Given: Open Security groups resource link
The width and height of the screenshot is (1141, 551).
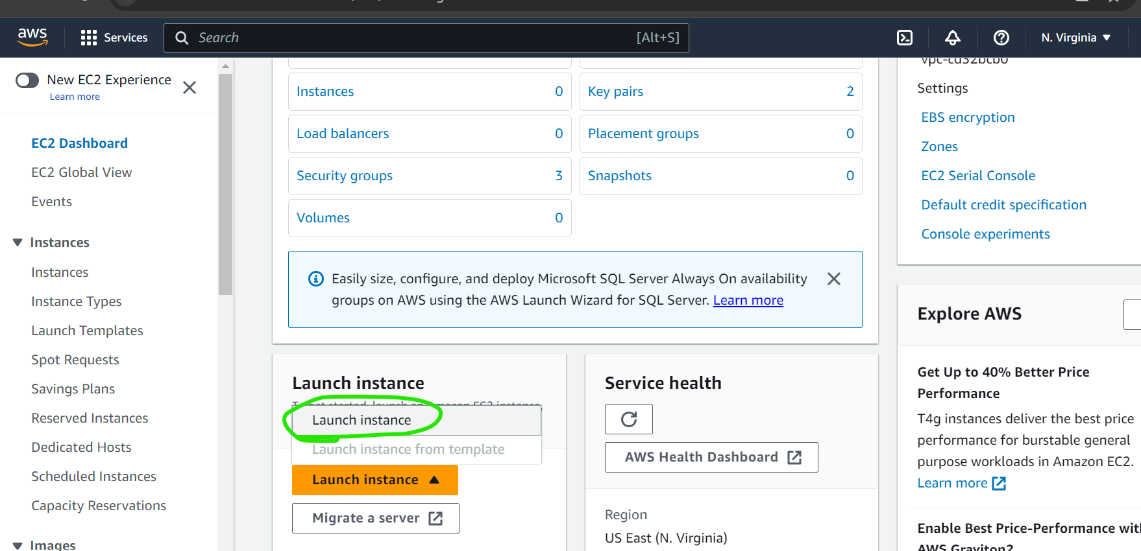Looking at the screenshot, I should click(345, 176).
